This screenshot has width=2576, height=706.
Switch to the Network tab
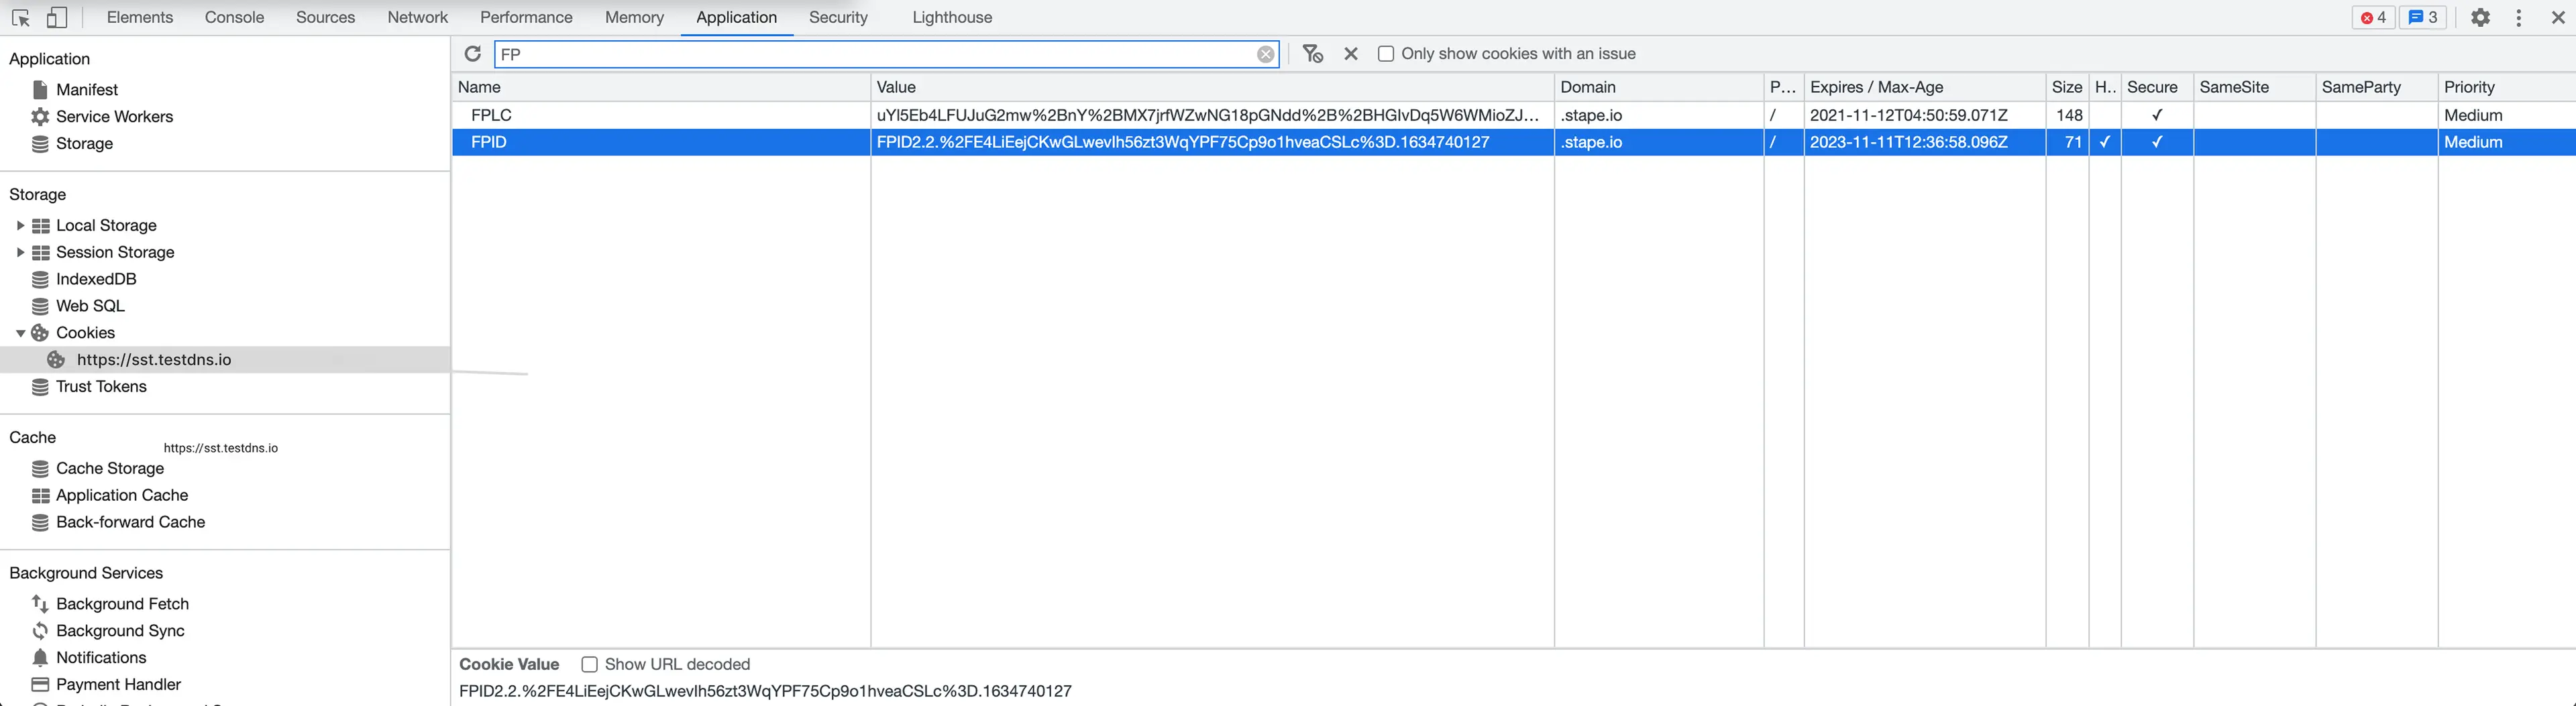point(417,17)
